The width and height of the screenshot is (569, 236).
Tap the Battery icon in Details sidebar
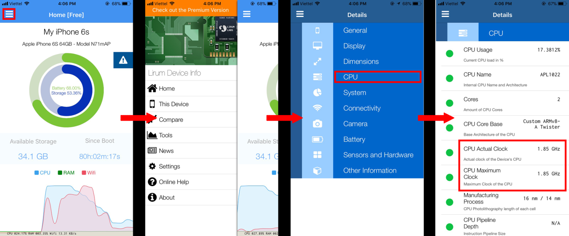pos(317,139)
